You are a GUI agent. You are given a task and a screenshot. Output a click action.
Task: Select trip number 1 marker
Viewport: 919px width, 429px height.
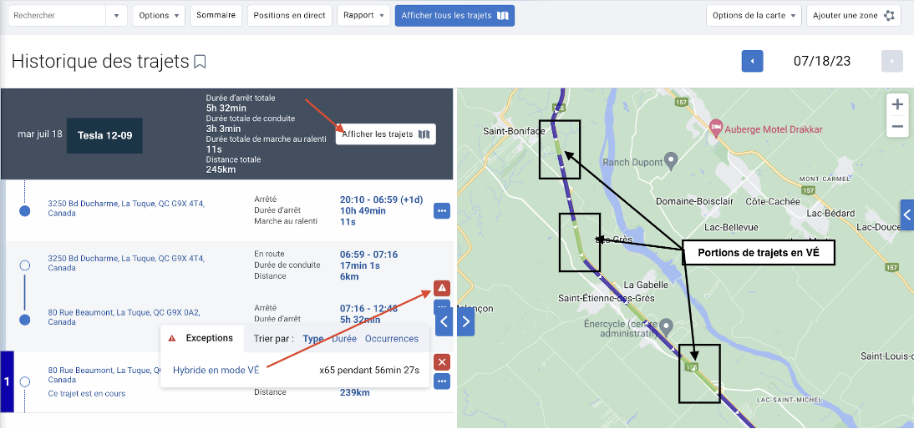[x=7, y=381]
